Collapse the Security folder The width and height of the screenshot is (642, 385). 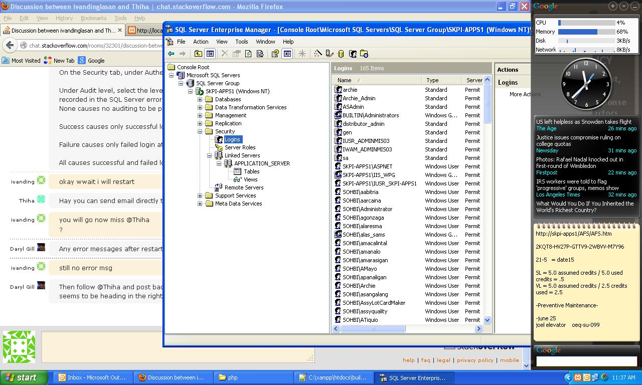point(200,131)
